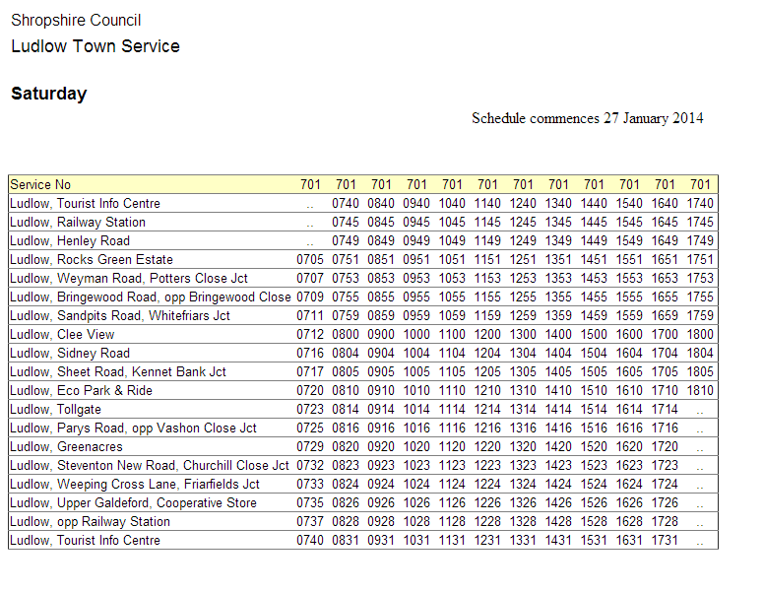The width and height of the screenshot is (764, 593).
Task: Click the 1124 Weeping Cross Lane time
Action: (x=452, y=485)
